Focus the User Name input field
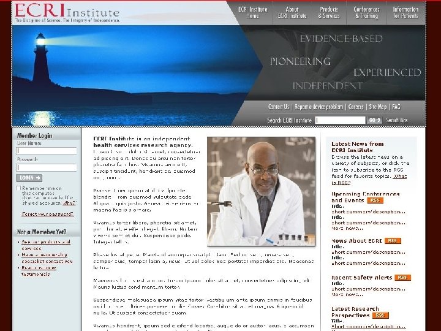The image size is (441, 331). click(47, 151)
